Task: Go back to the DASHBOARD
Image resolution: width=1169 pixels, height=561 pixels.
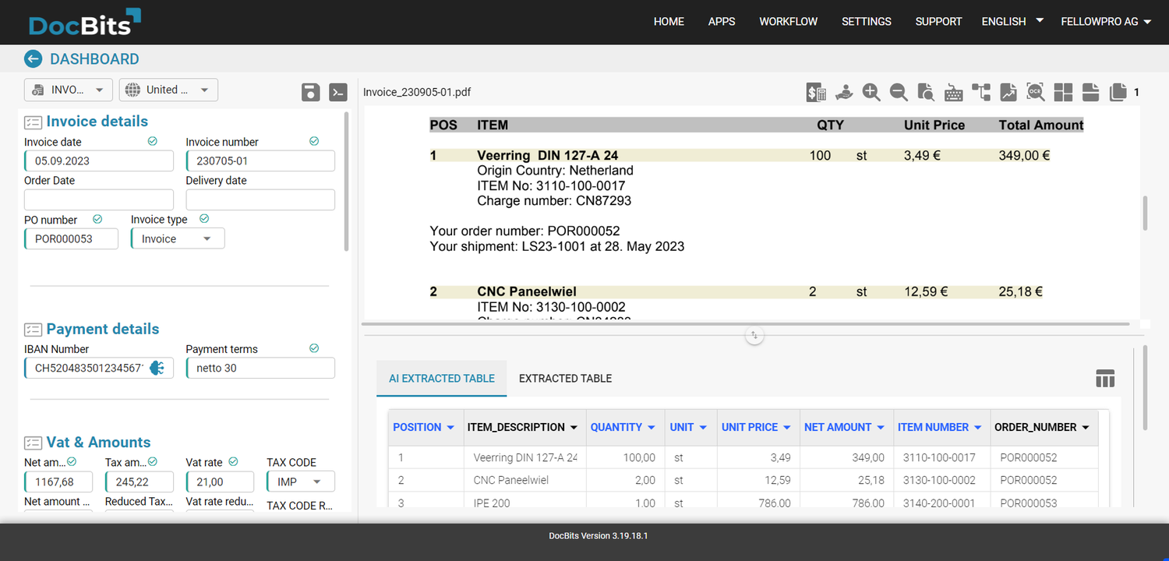Action: 33,58
